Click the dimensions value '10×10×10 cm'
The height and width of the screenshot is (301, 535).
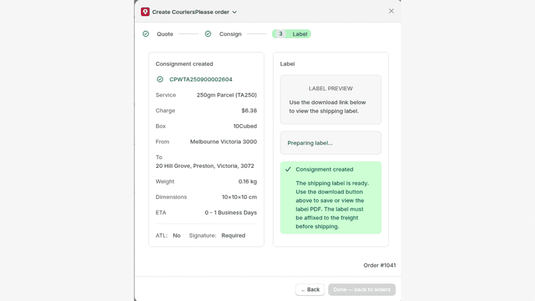click(239, 197)
